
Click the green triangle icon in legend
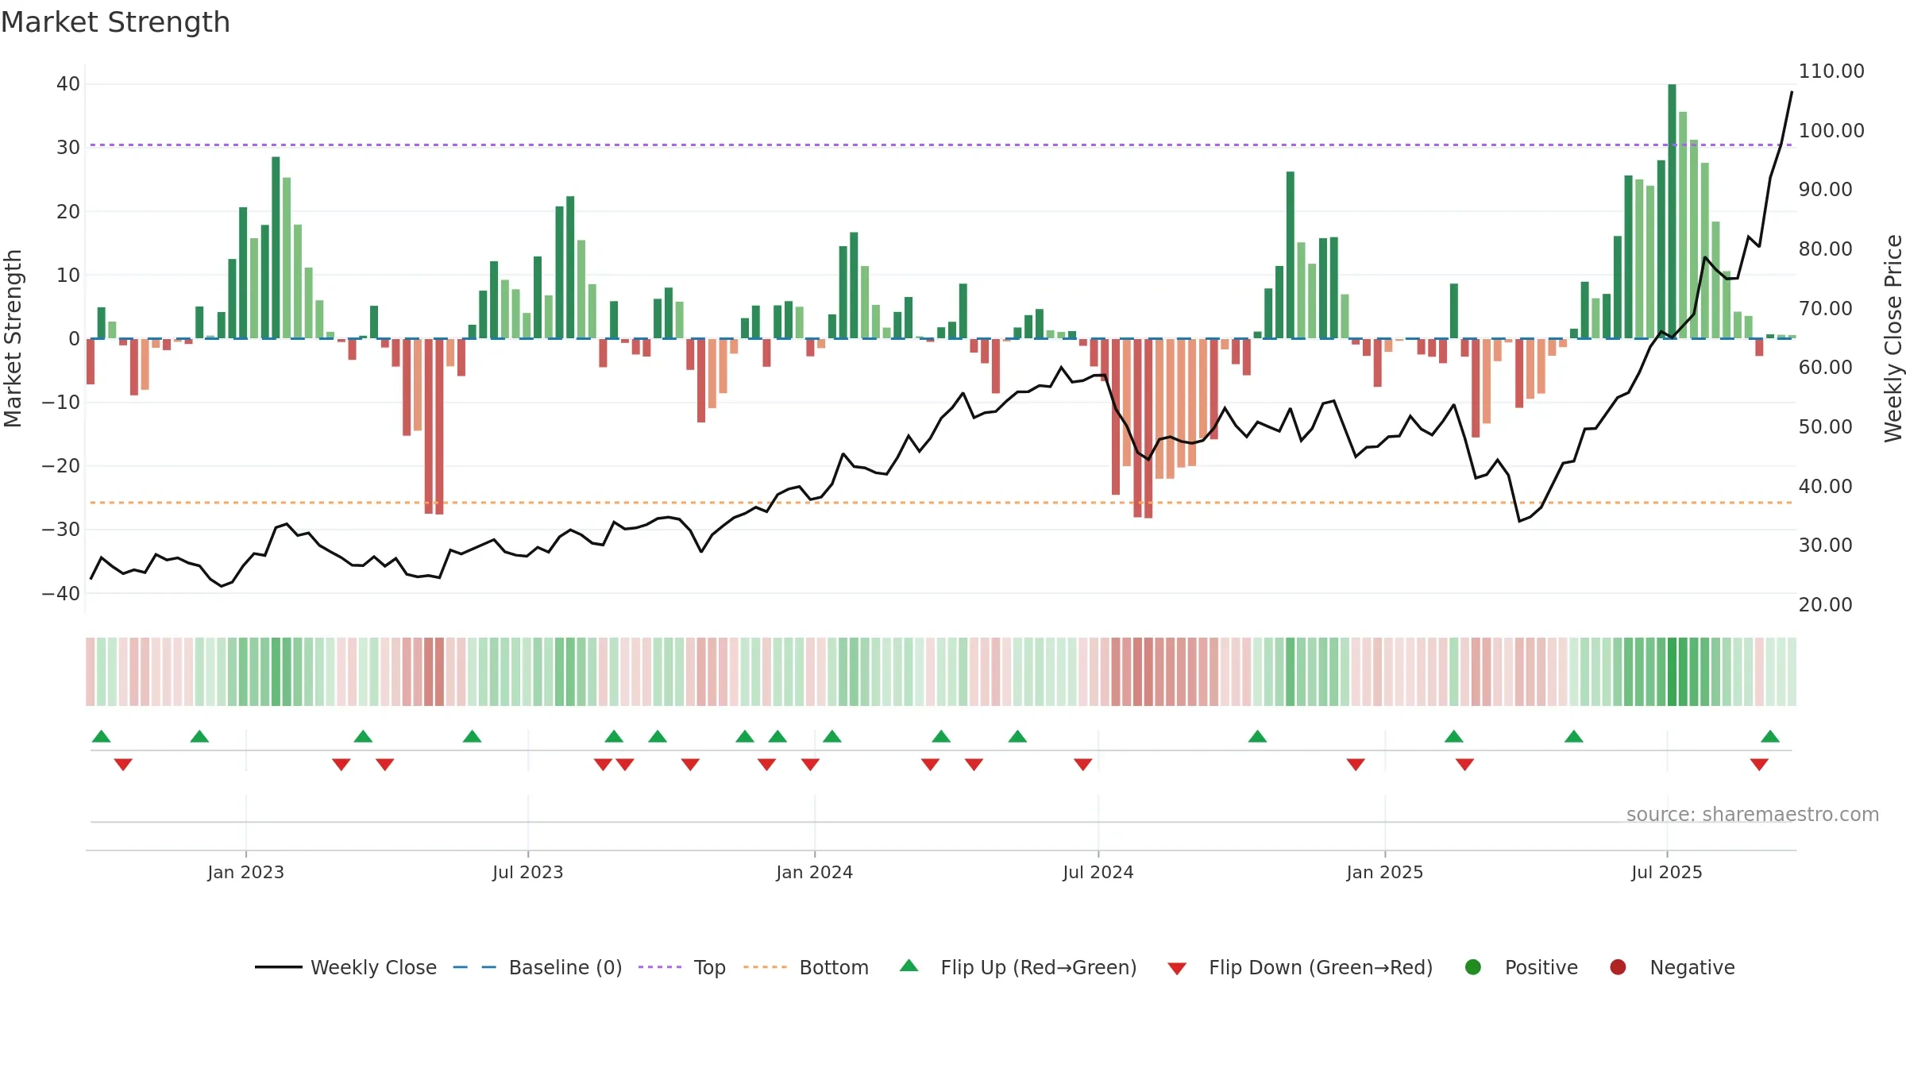pos(909,966)
